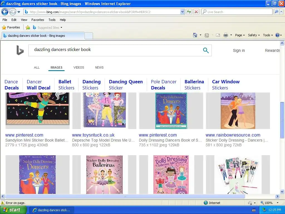
Task: Open the Safety command menu
Action: 254,35
